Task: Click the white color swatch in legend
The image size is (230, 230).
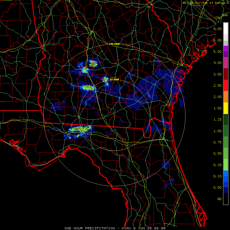Action: point(226,29)
